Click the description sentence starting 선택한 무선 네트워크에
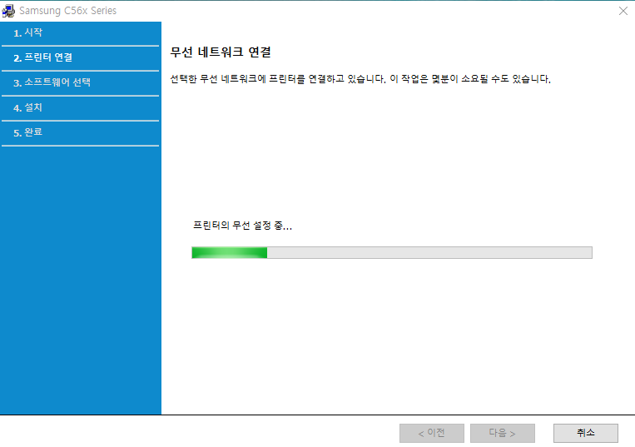This screenshot has width=635, height=447. click(360, 78)
